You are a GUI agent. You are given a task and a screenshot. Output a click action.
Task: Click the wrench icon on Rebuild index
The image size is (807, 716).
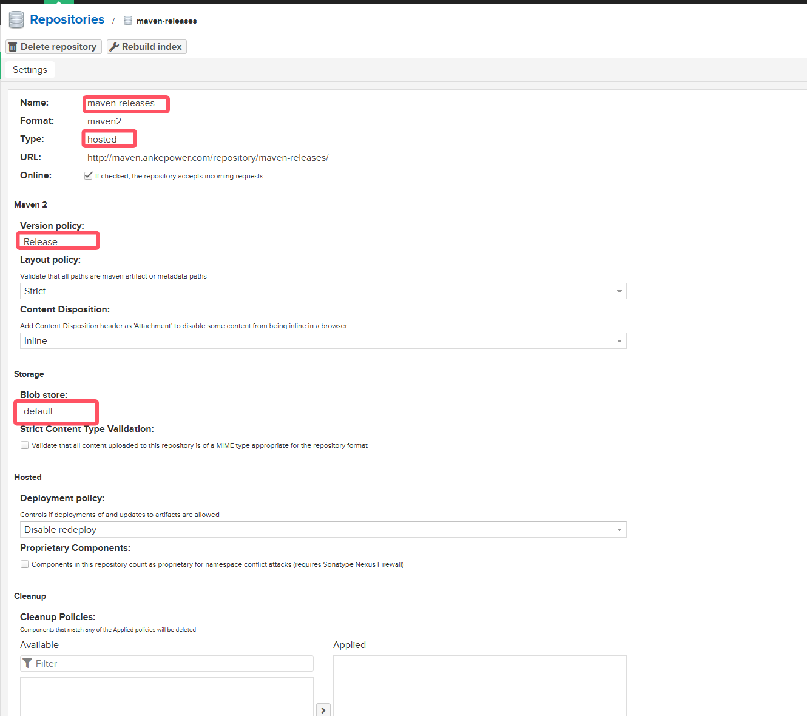[x=114, y=47]
